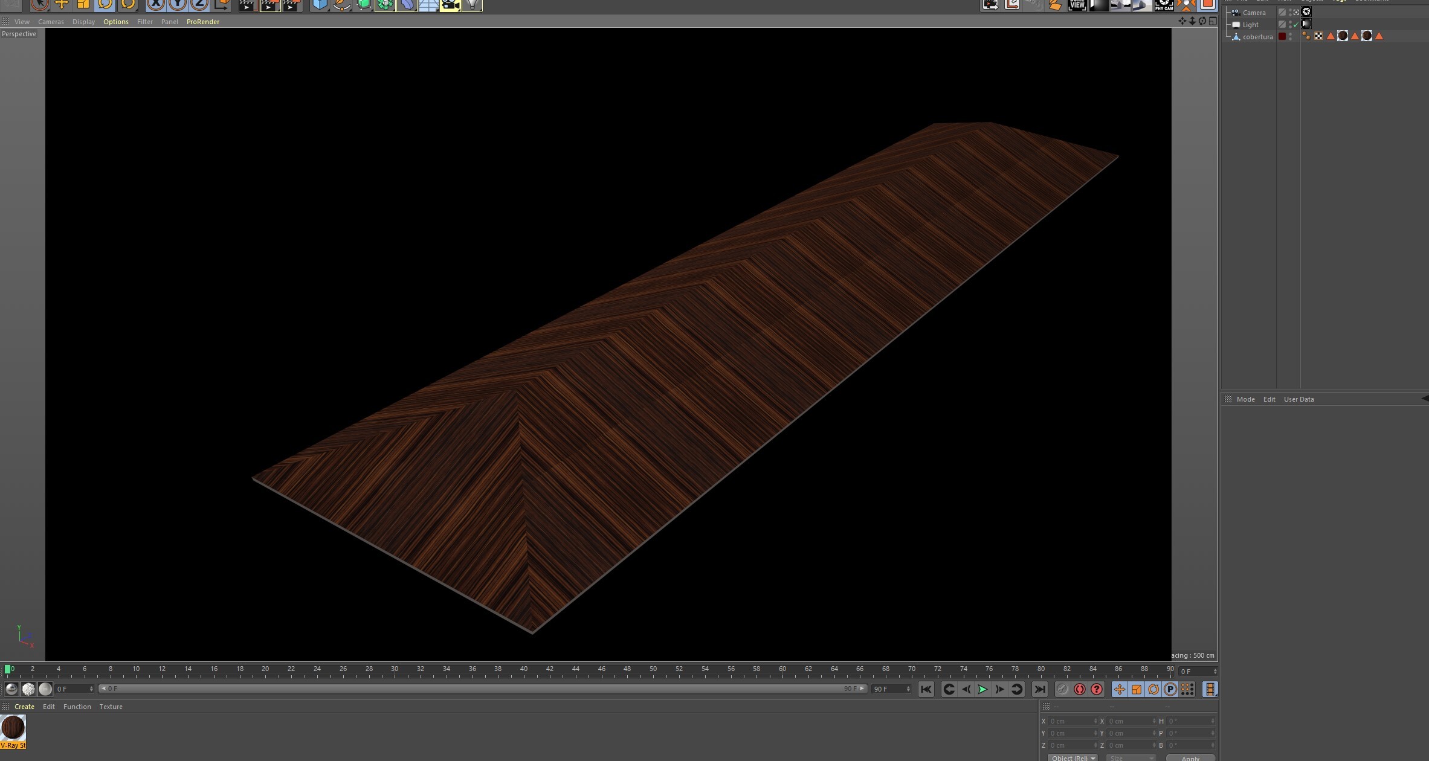Render to Picture Viewer
Image resolution: width=1429 pixels, height=761 pixels.
269,5
